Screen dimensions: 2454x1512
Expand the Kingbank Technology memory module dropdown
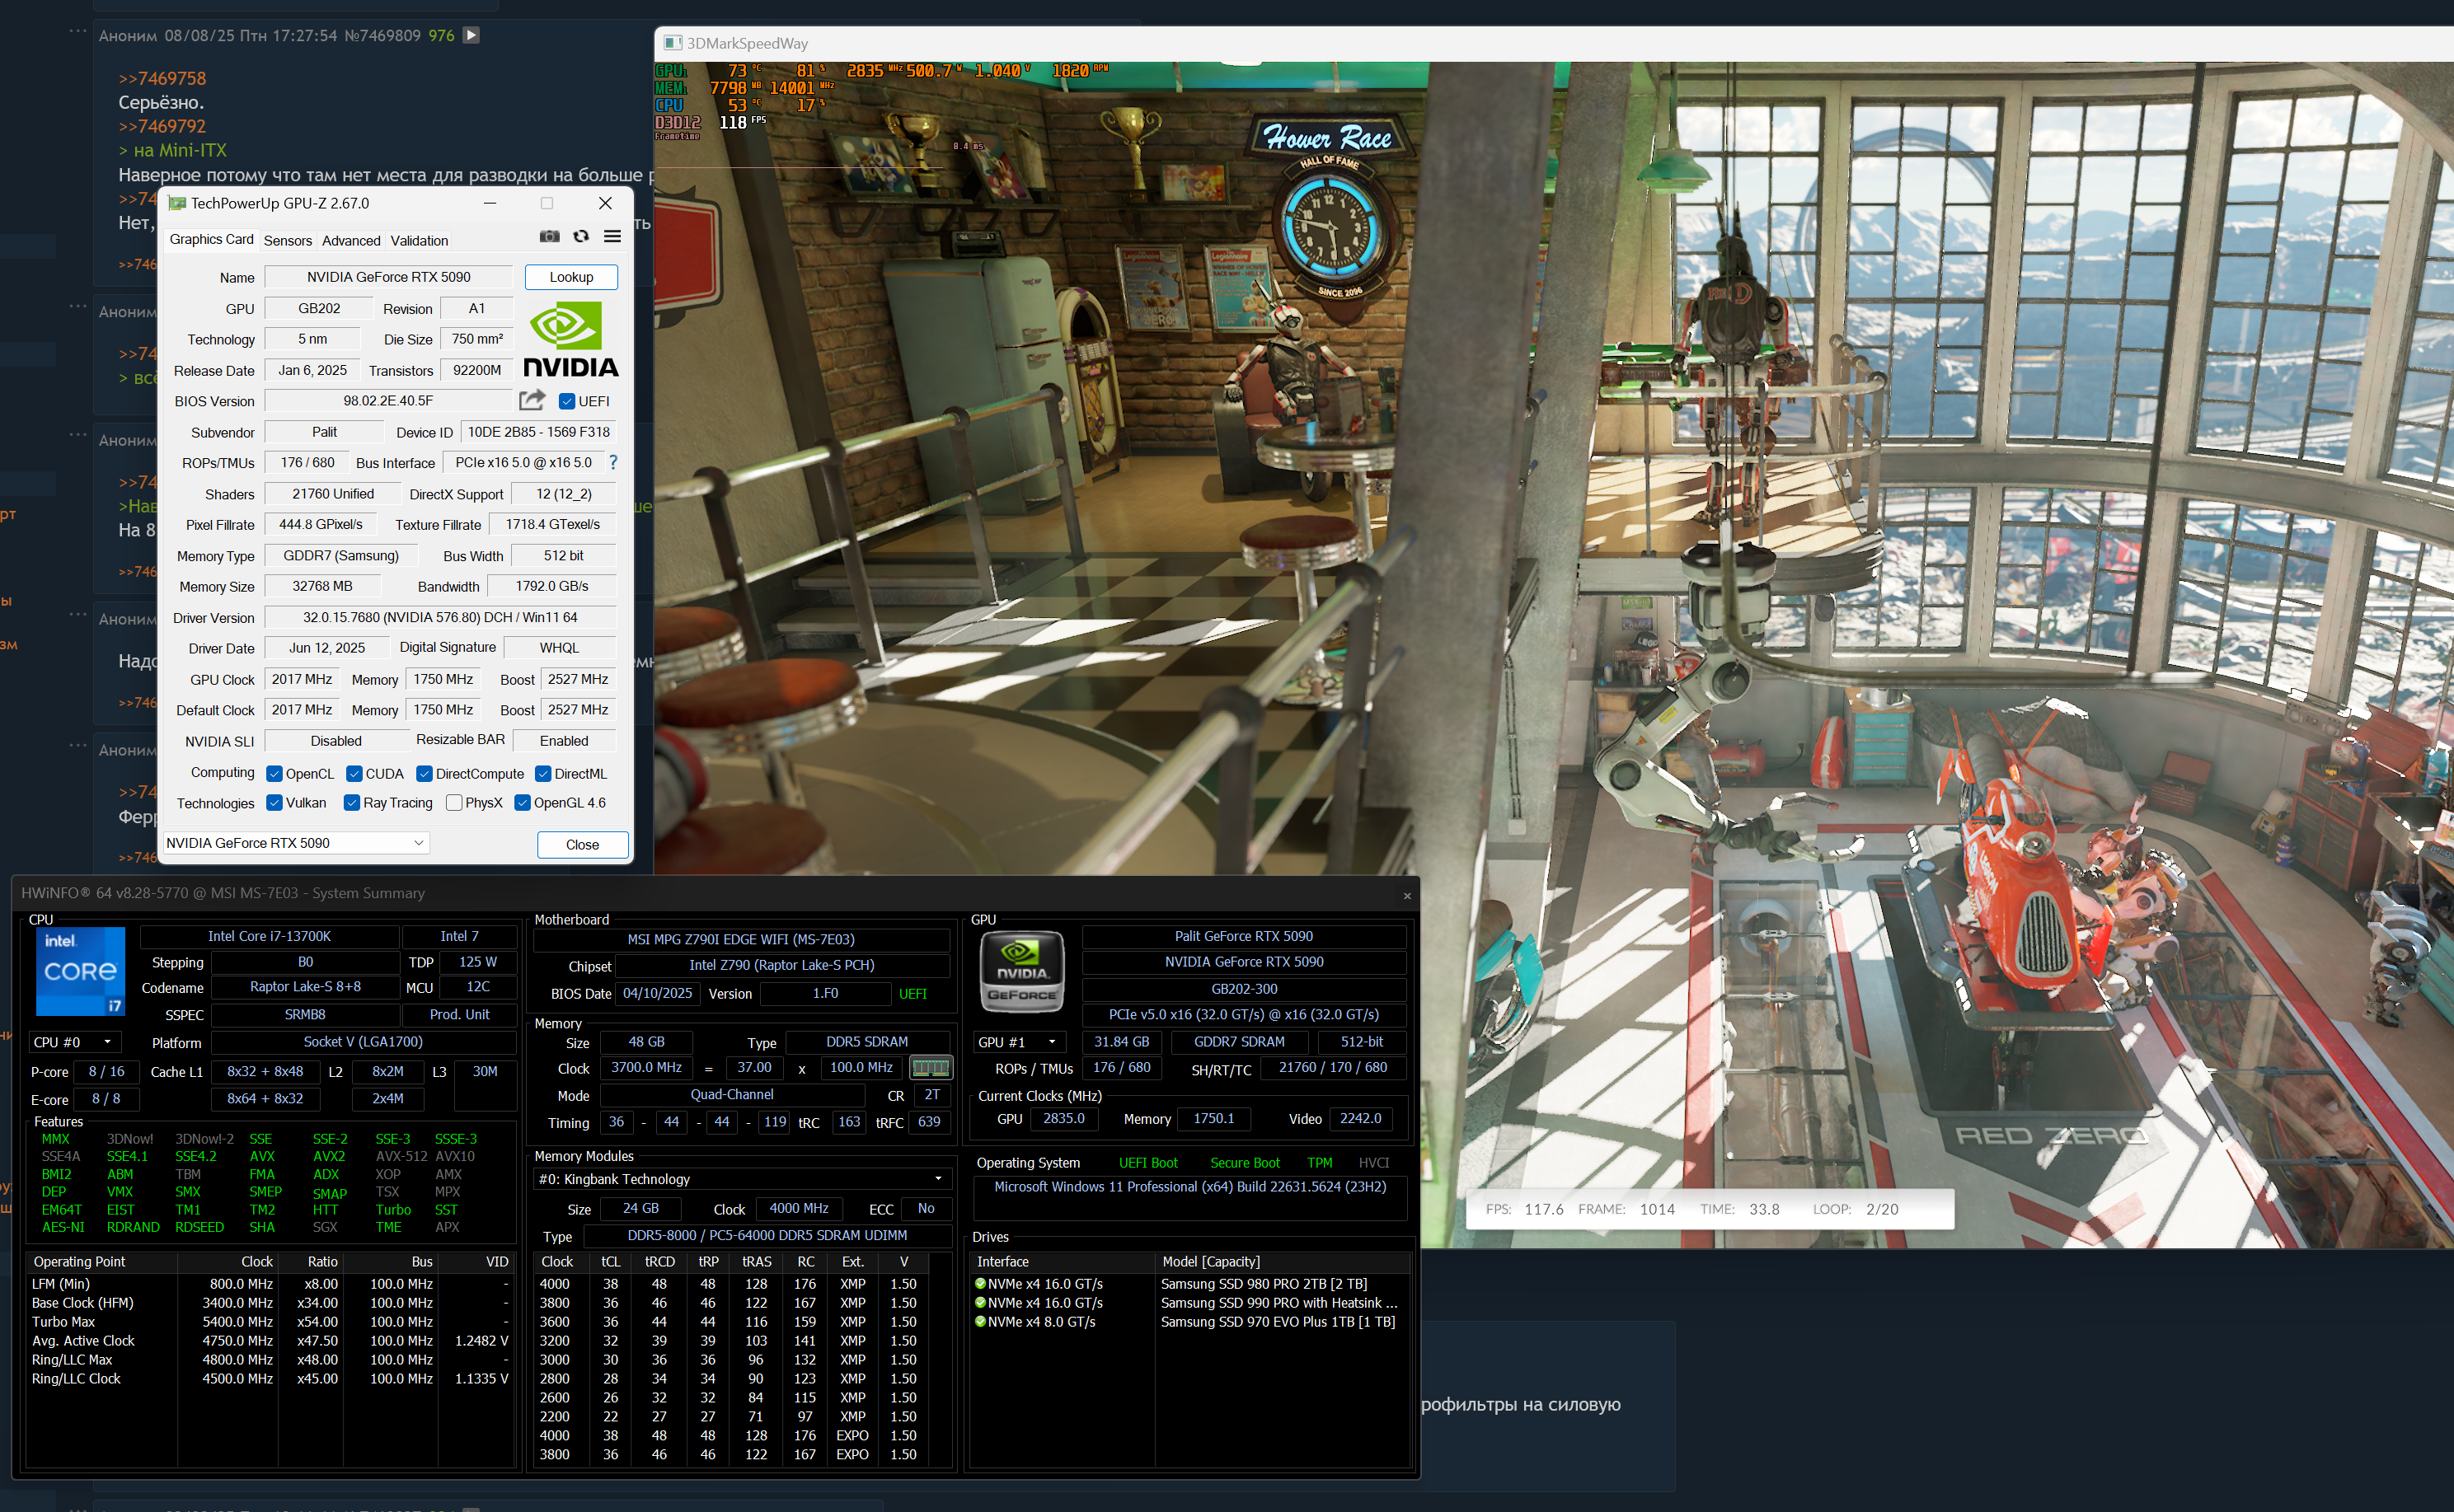[741, 1180]
